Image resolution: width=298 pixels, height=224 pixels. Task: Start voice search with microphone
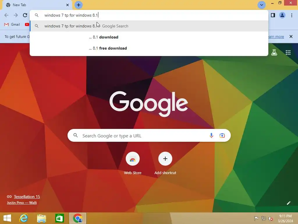point(211,135)
